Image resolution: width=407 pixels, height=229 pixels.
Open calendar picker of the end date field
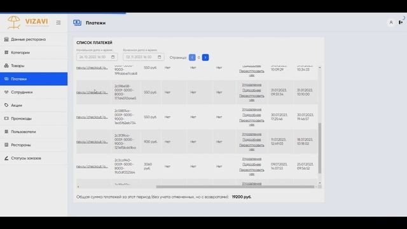[x=160, y=57]
